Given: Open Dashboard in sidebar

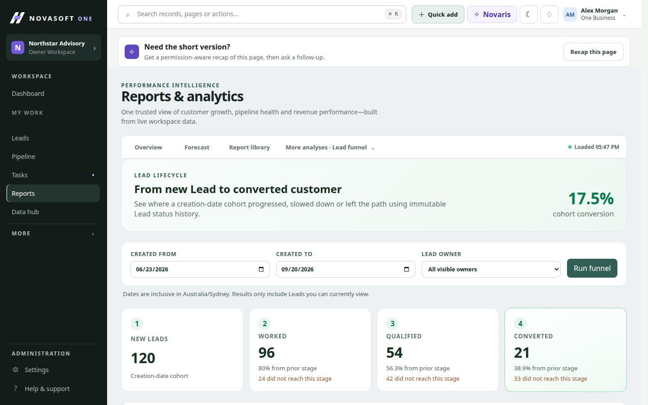Looking at the screenshot, I should click(53, 94).
